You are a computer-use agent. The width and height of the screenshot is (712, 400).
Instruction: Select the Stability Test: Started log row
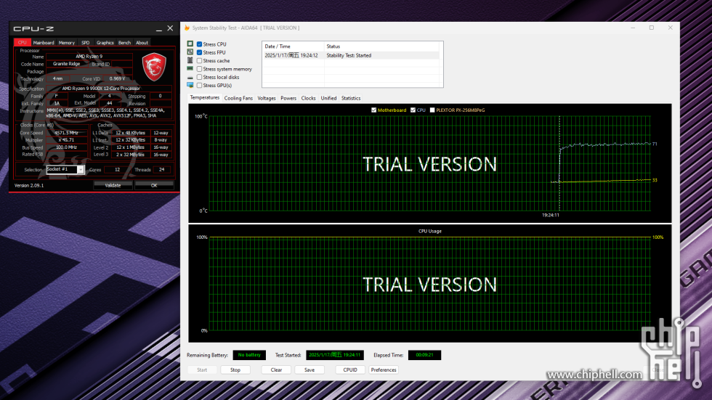(x=350, y=55)
